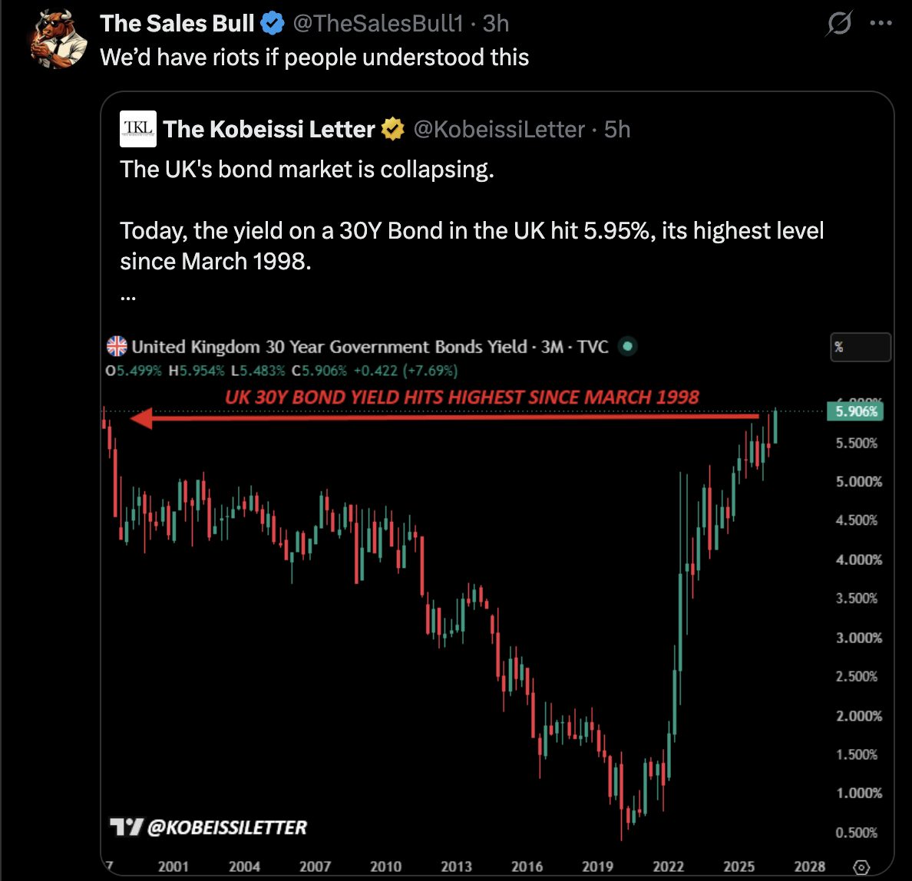This screenshot has width=912, height=881.
Task: Click the blue verified badge next to Sales Bull
Action: (x=273, y=24)
